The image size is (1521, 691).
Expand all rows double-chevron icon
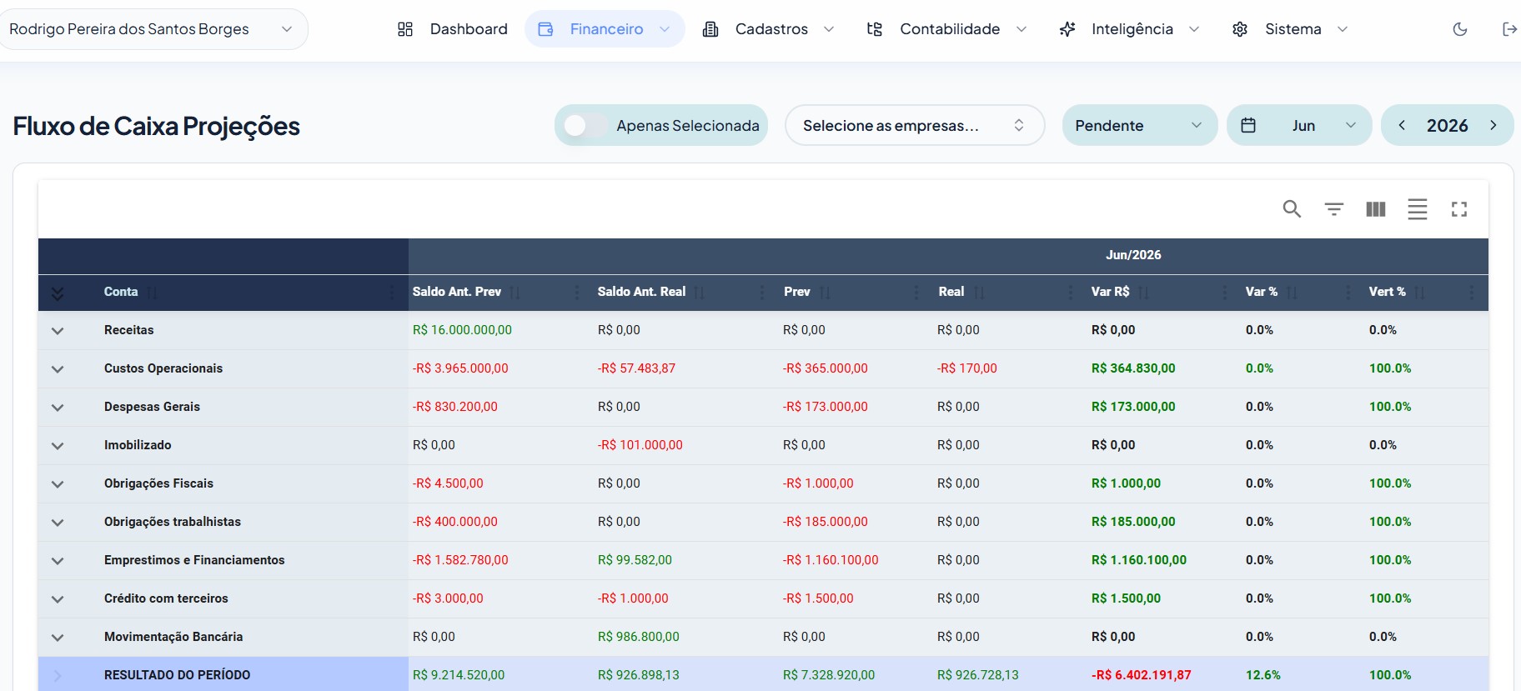tap(58, 293)
